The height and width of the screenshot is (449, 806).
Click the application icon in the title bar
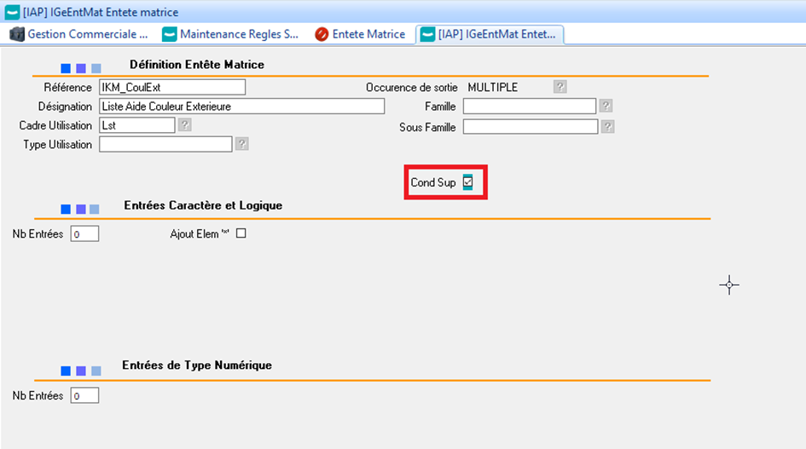coord(12,10)
